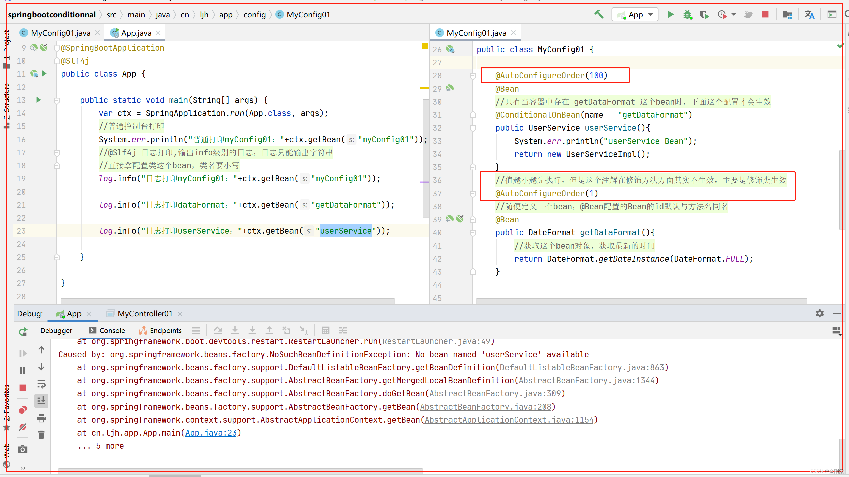Collapse main method fold marker on line 13
The image size is (849, 477).
click(57, 100)
